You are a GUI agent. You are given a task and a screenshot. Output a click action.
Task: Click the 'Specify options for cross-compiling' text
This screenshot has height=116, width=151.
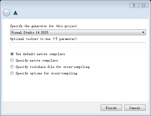click(47, 73)
